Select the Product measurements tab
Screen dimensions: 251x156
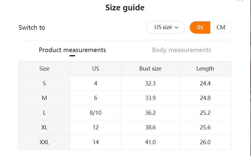click(x=72, y=50)
